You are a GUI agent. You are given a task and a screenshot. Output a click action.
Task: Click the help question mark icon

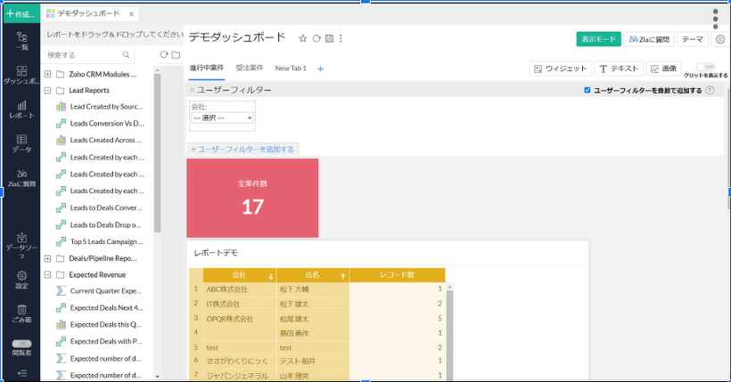point(710,90)
